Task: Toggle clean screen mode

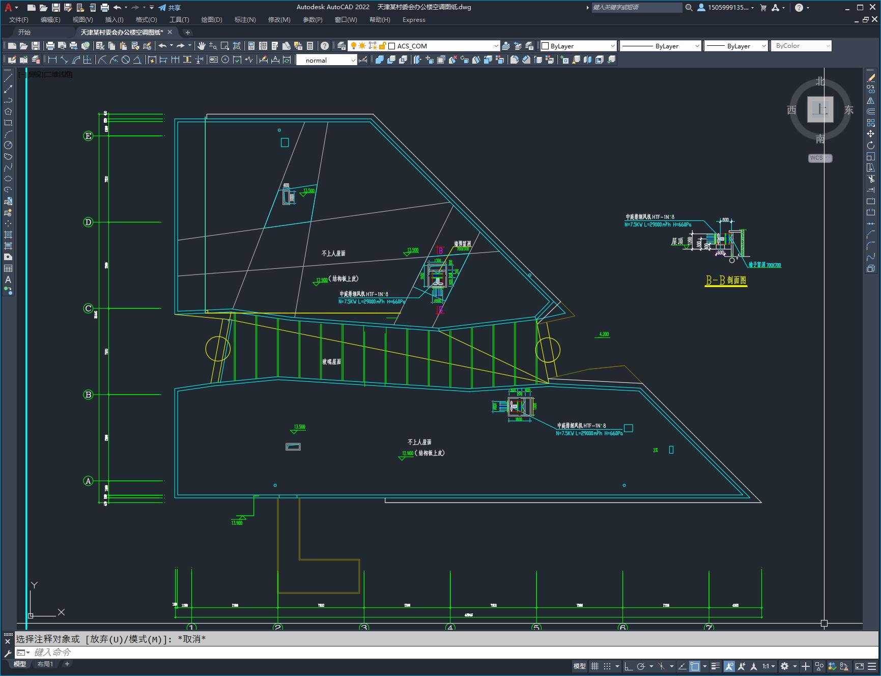Action: tap(860, 666)
